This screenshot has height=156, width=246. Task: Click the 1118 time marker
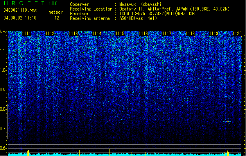[x=190, y=34]
